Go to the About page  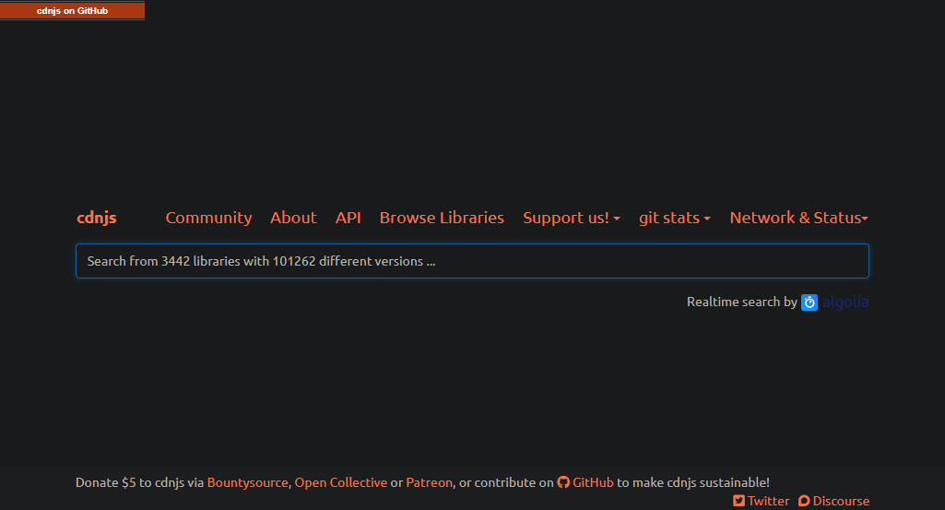click(x=293, y=218)
